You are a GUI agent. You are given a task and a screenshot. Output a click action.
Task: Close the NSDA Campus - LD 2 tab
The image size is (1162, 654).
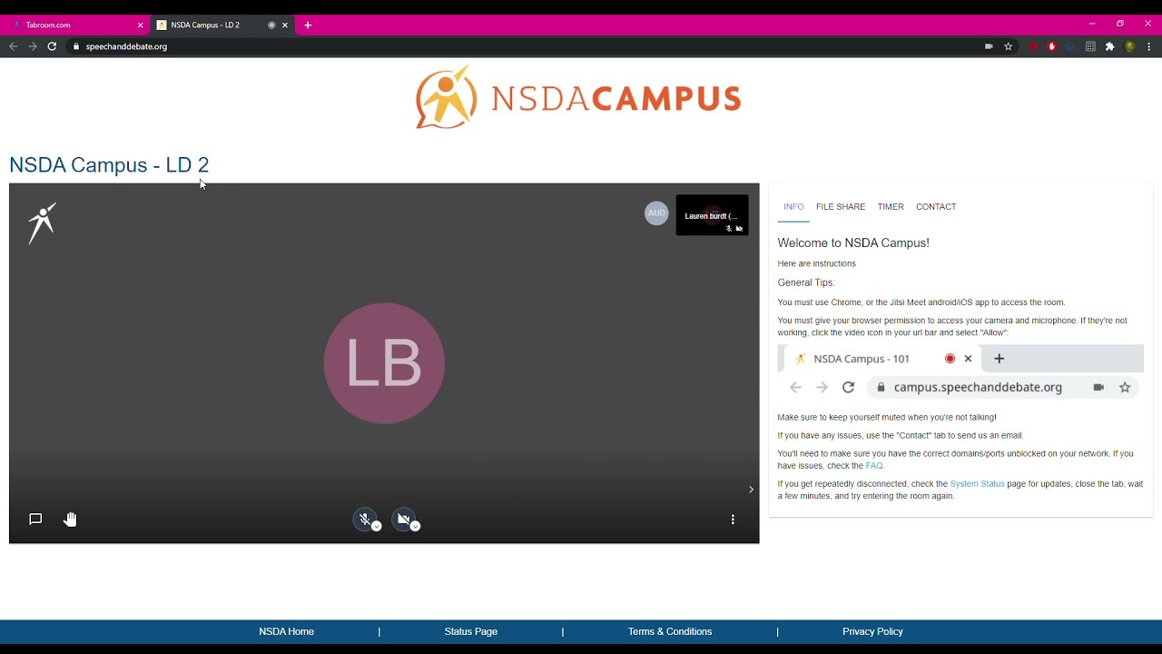pyautogui.click(x=285, y=25)
